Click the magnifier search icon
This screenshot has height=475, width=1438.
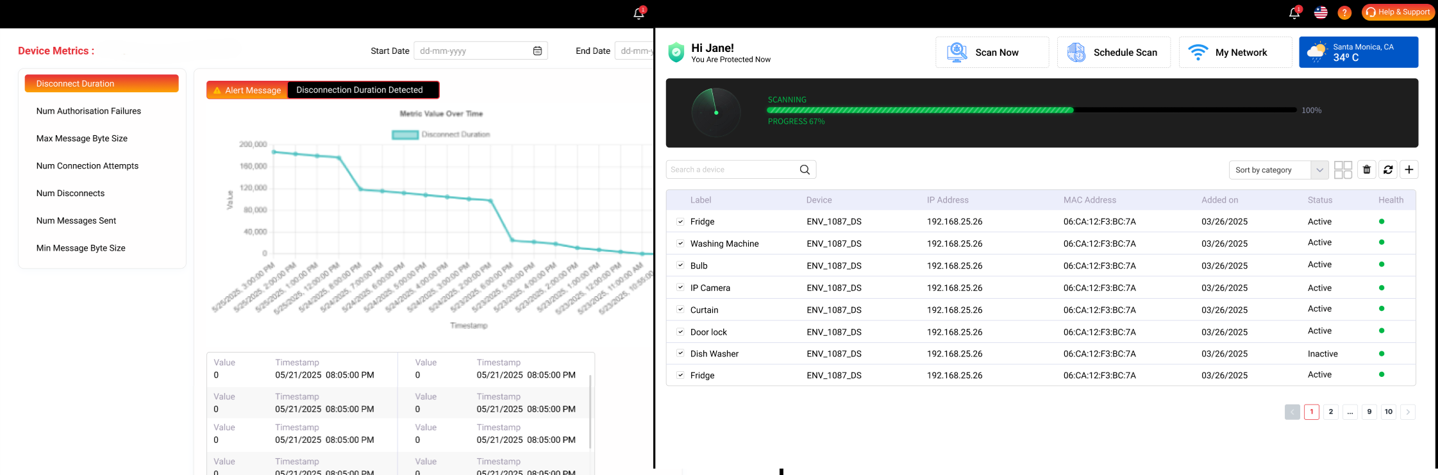[x=805, y=170]
